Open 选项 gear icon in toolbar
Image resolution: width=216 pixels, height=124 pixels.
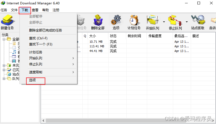116,20
